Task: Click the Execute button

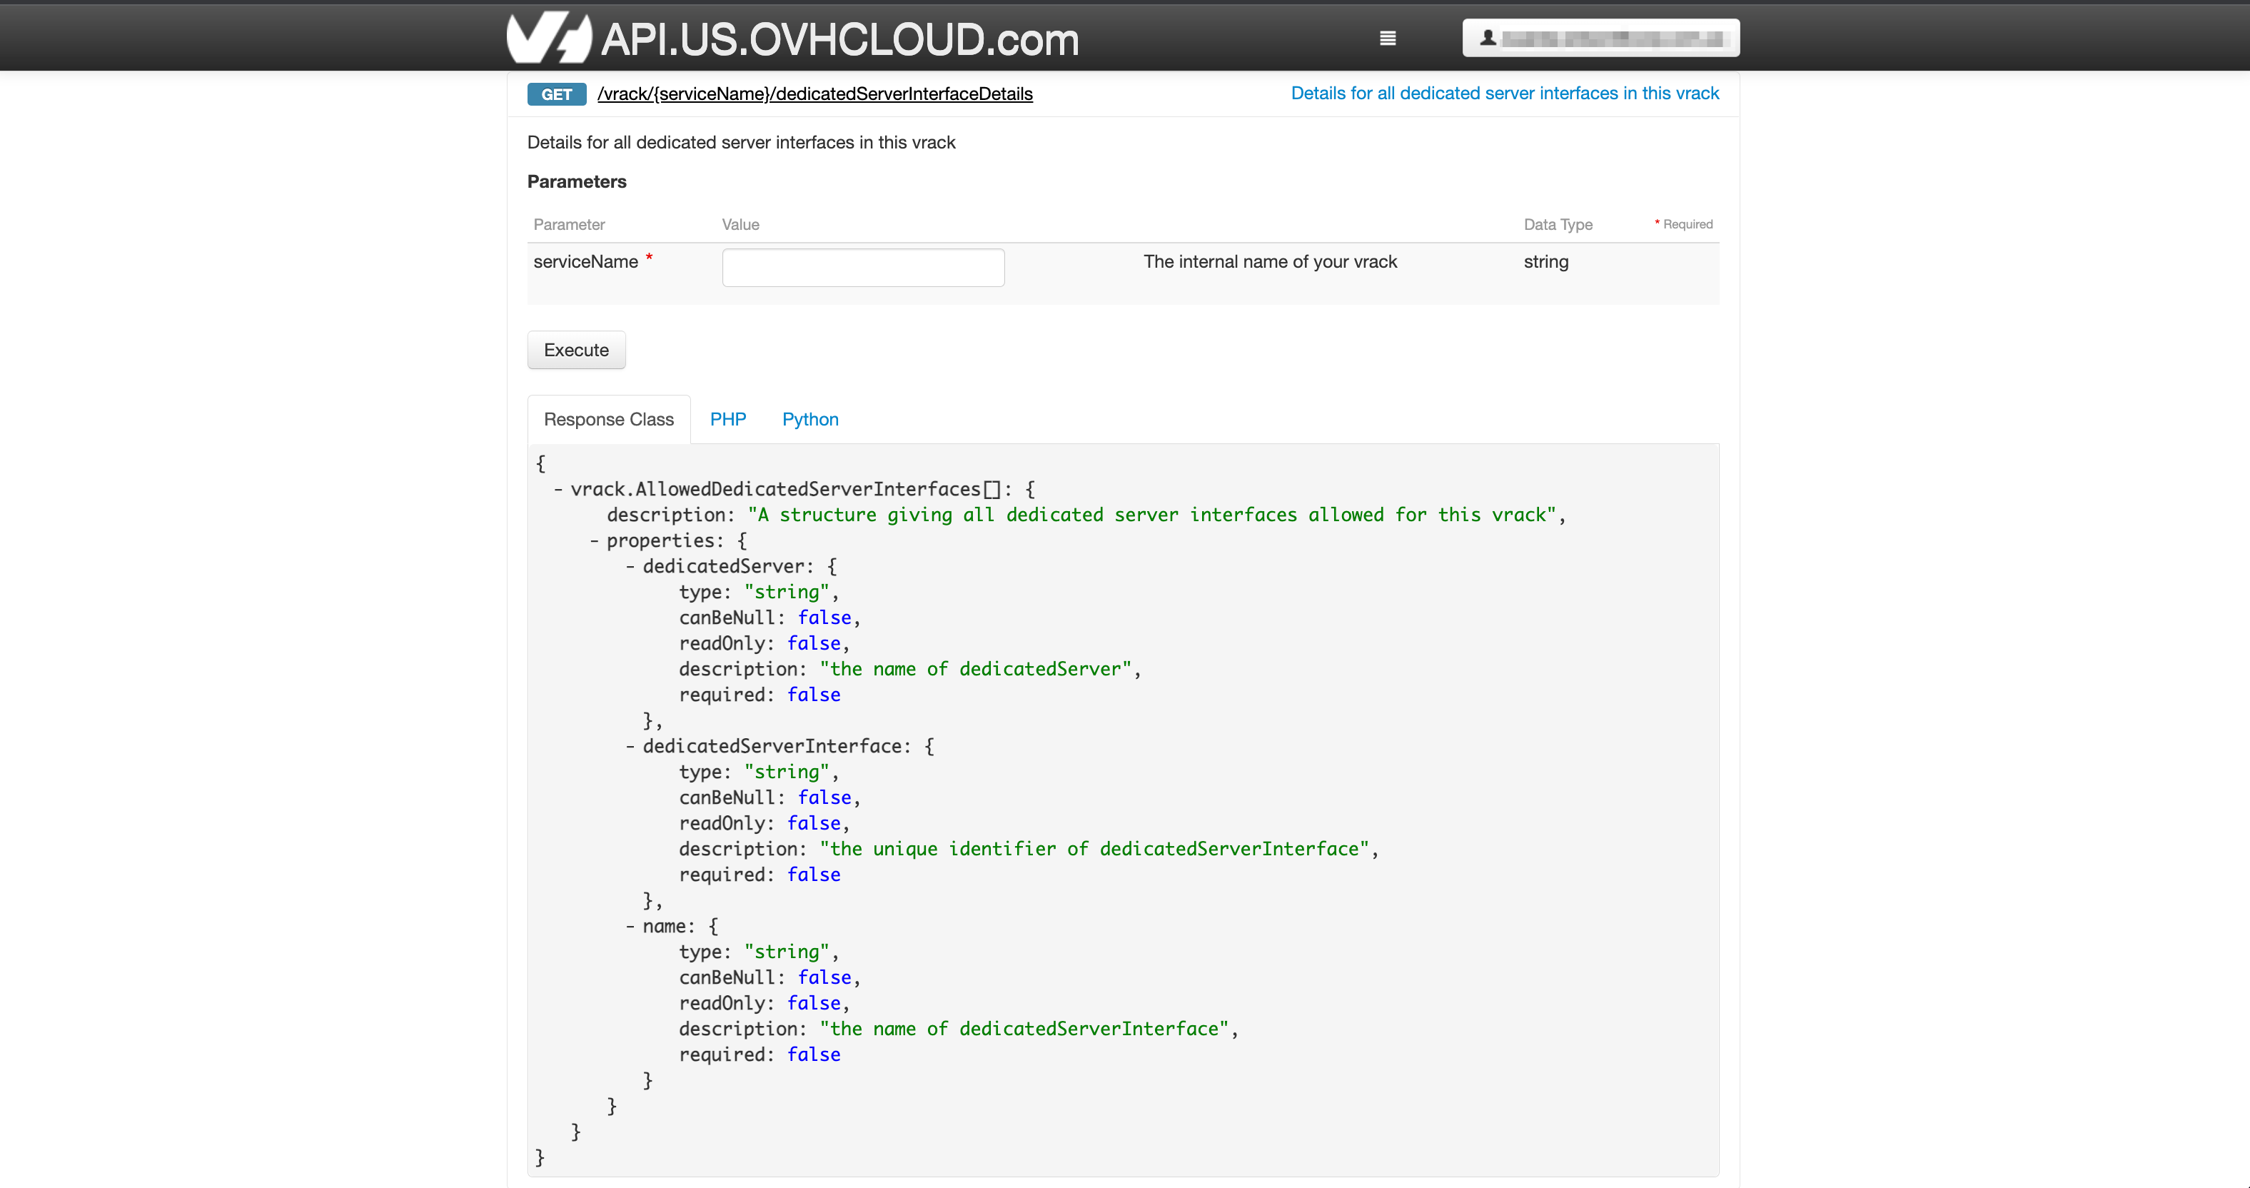Action: click(577, 351)
